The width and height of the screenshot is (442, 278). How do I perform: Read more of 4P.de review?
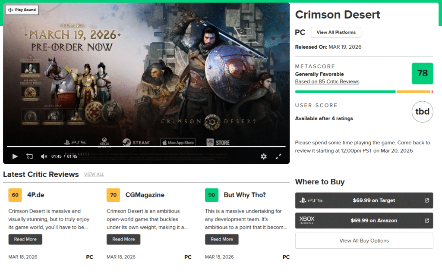25,239
